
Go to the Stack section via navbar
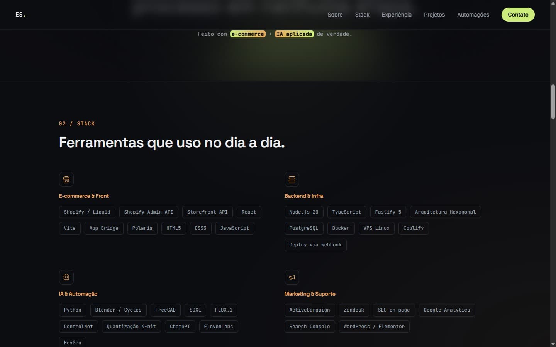(x=362, y=15)
